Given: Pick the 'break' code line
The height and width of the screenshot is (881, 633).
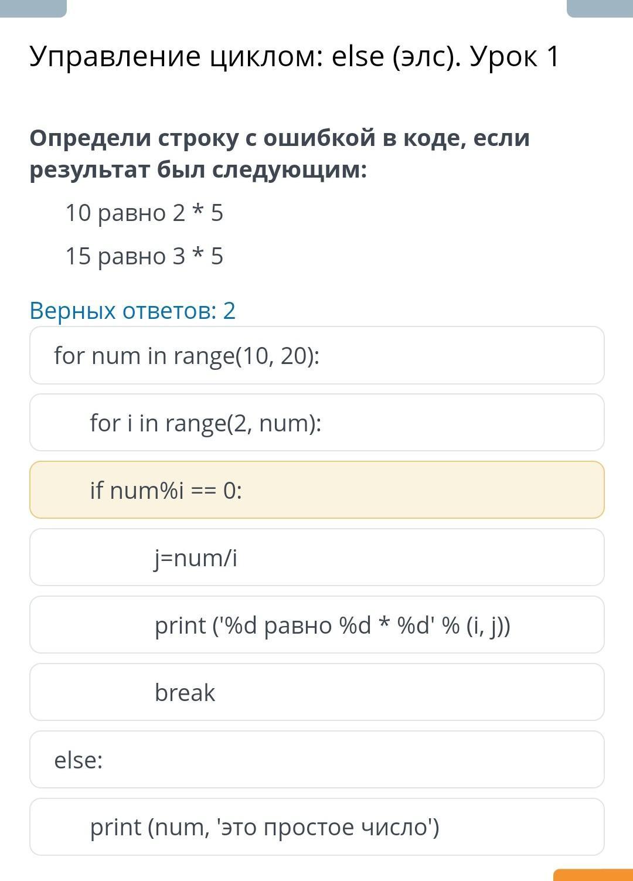Looking at the screenshot, I should (316, 692).
